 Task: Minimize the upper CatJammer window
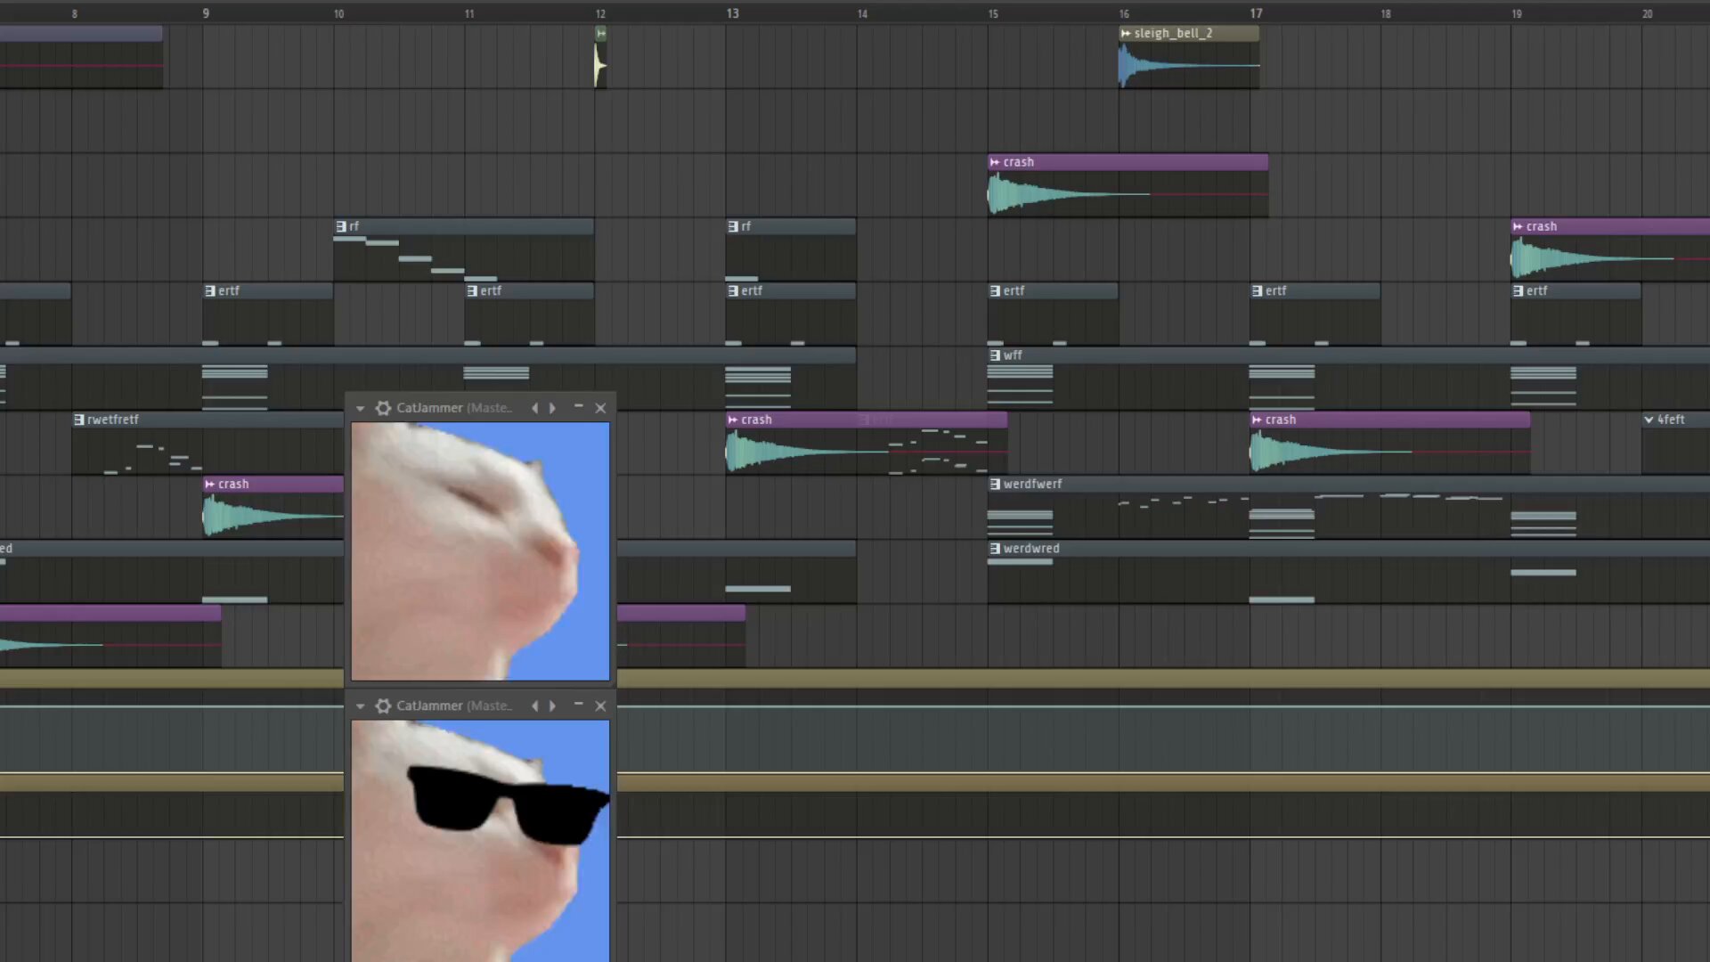[x=578, y=407]
